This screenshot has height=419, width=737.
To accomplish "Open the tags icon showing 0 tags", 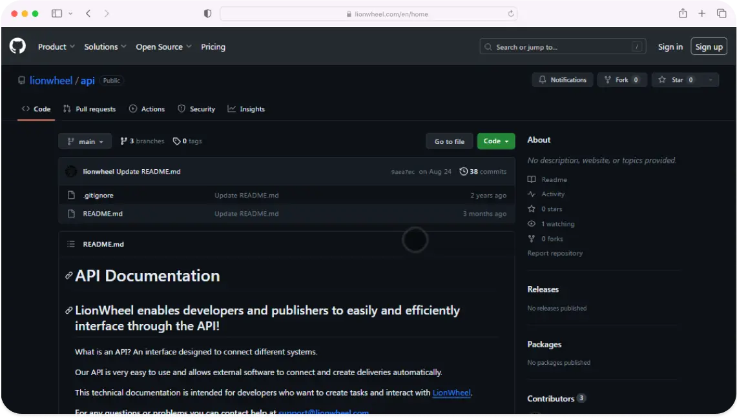I will (177, 140).
